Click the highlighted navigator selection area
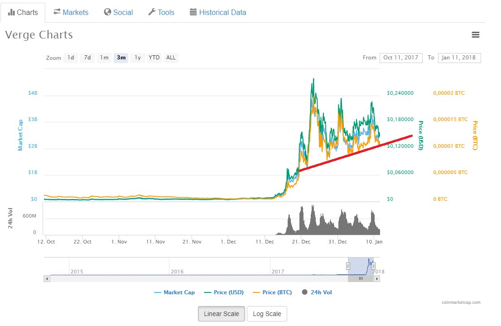This screenshot has height=326, width=501. point(361,266)
